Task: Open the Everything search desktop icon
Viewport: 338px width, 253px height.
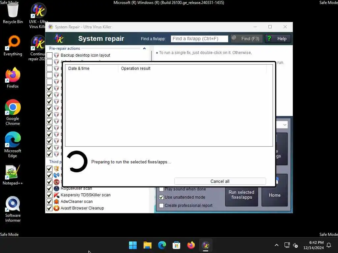Action: [x=13, y=45]
